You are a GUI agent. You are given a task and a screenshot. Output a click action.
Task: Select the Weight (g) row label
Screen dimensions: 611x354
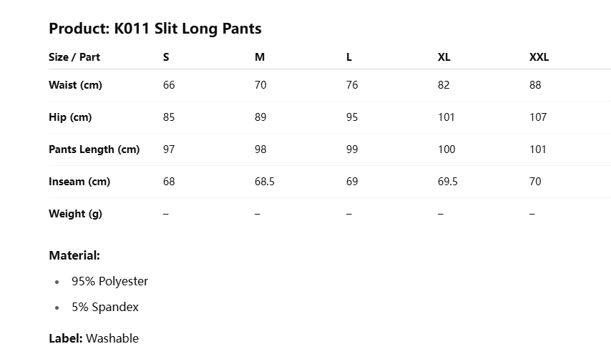[75, 214]
